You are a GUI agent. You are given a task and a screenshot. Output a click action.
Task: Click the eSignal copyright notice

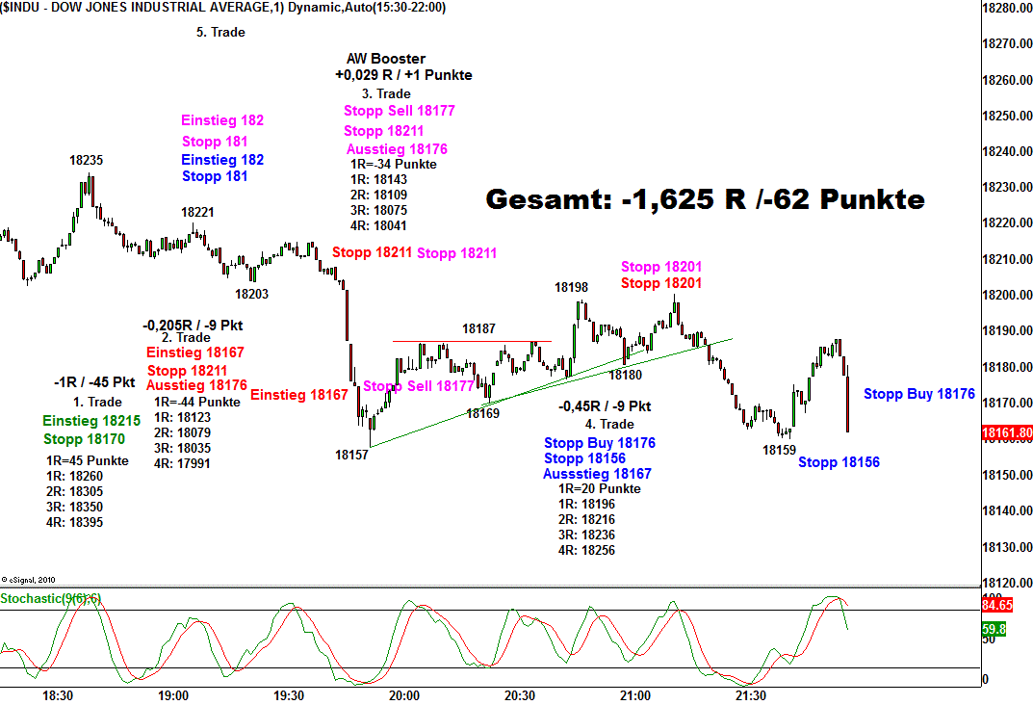coord(30,579)
